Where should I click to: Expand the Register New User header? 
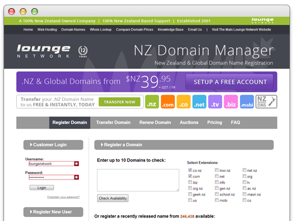(x=53, y=212)
